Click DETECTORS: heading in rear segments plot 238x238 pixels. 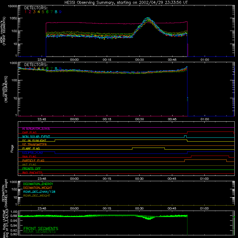(36, 65)
